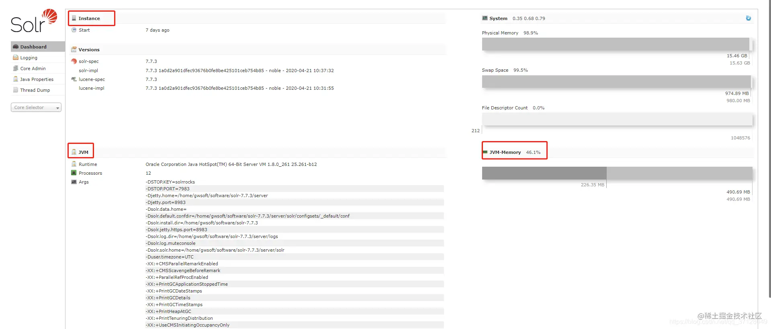The image size is (771, 329).
Task: Click the Dashboard gauge icon
Action: [16, 46]
